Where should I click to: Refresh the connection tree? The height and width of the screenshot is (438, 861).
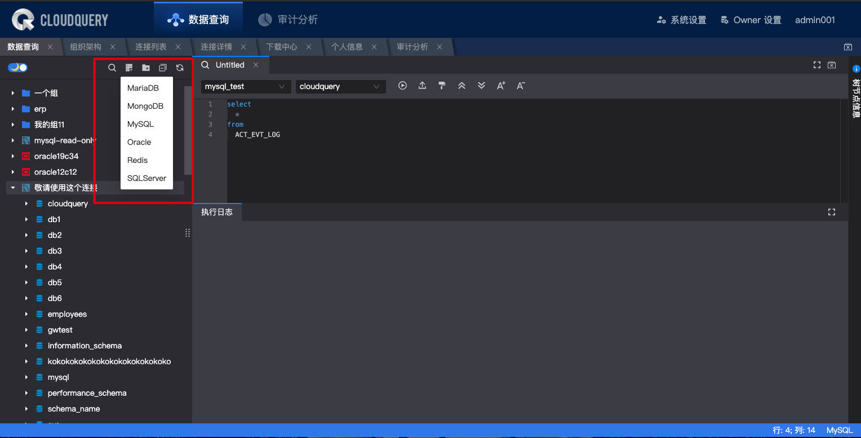(x=180, y=68)
